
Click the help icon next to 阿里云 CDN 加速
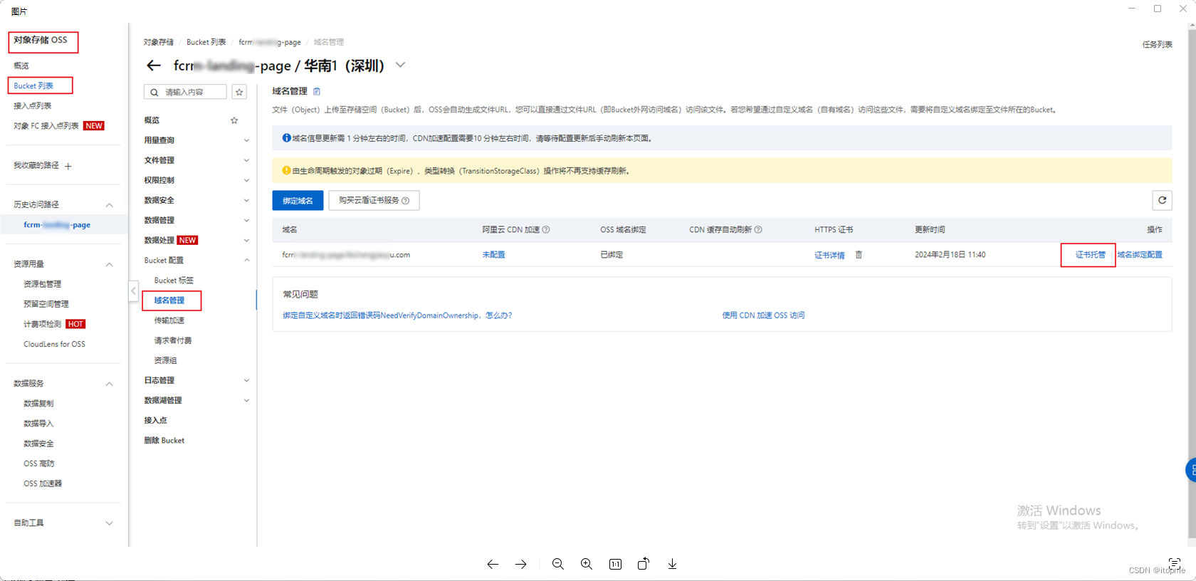546,230
